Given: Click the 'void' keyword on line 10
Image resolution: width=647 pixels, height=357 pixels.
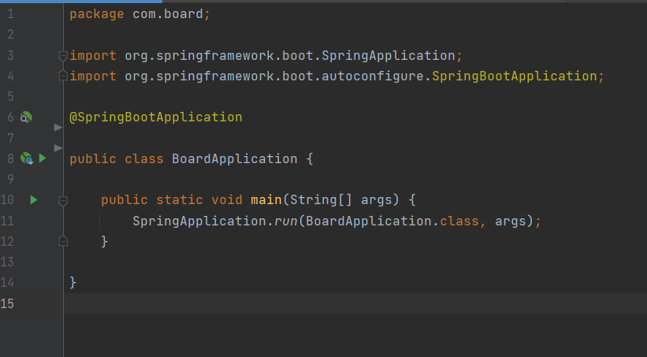Looking at the screenshot, I should [226, 200].
